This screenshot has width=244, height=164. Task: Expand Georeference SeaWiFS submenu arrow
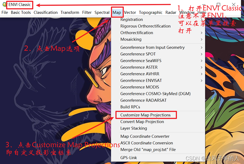tap(201, 61)
